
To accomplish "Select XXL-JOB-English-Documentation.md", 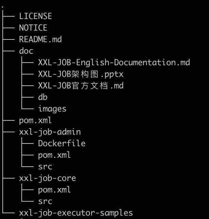I will click(114, 63).
